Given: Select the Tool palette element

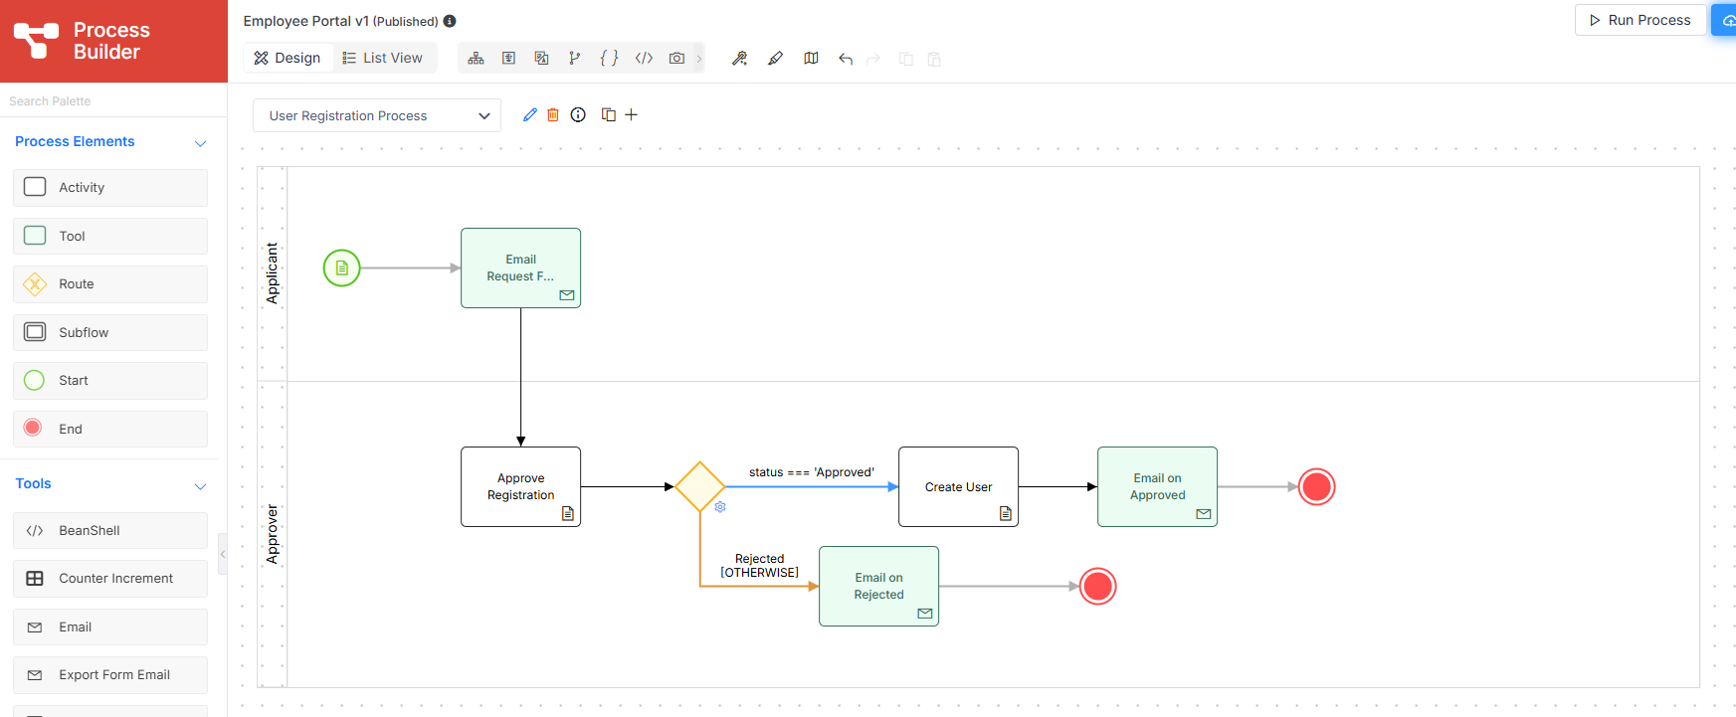Looking at the screenshot, I should 110,236.
